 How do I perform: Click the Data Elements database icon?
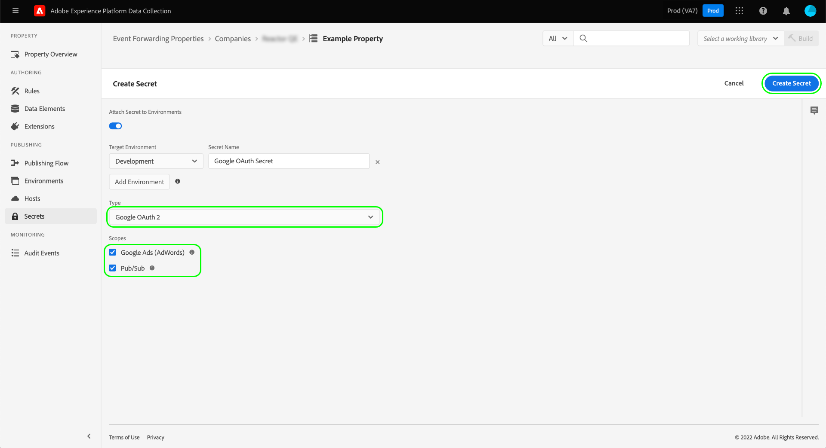tap(15, 109)
